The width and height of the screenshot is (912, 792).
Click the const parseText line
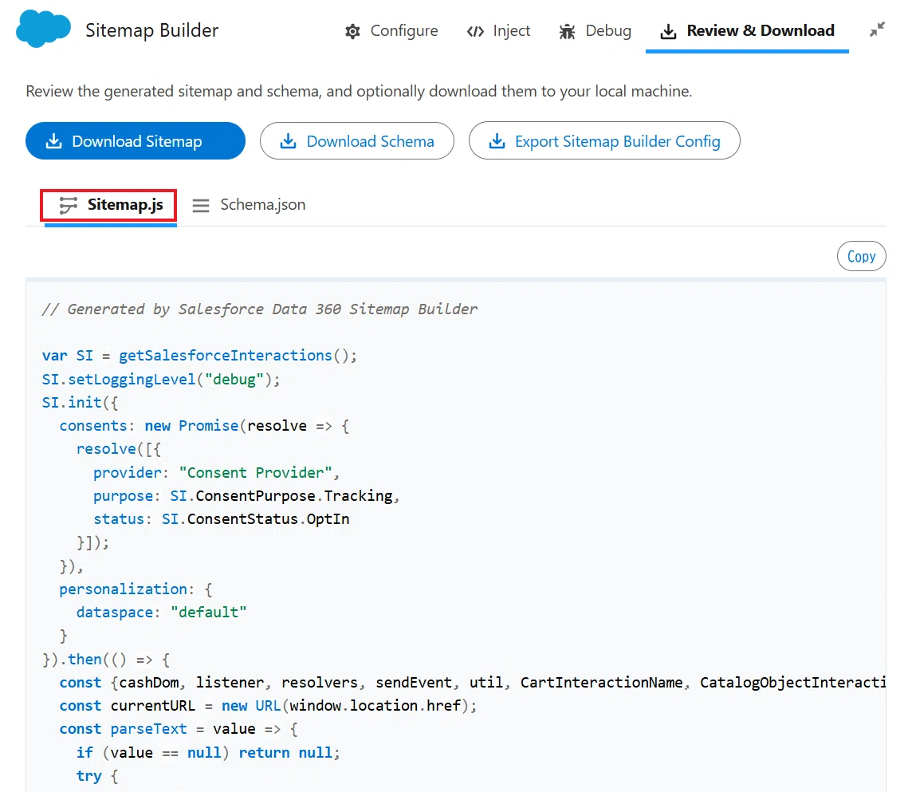(179, 729)
